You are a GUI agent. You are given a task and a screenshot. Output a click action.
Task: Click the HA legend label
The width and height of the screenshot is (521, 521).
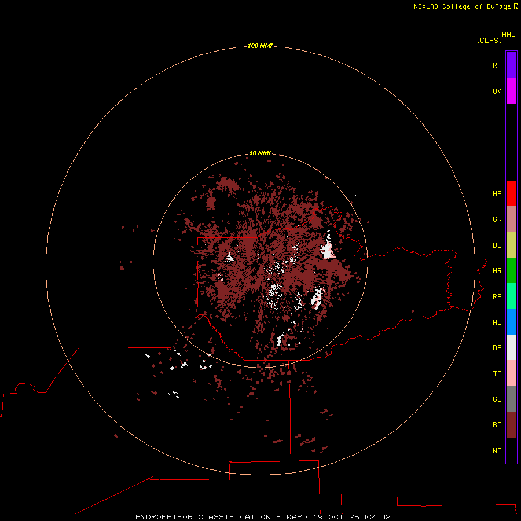tap(497, 194)
